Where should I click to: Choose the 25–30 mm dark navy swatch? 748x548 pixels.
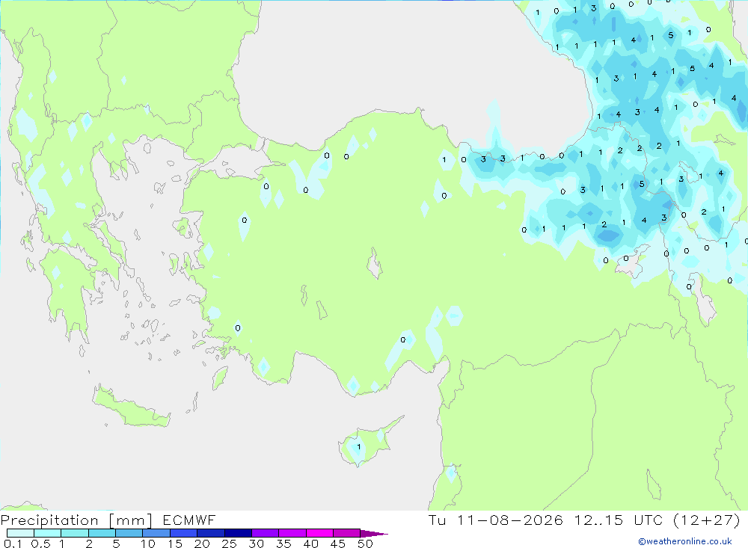[x=238, y=533]
